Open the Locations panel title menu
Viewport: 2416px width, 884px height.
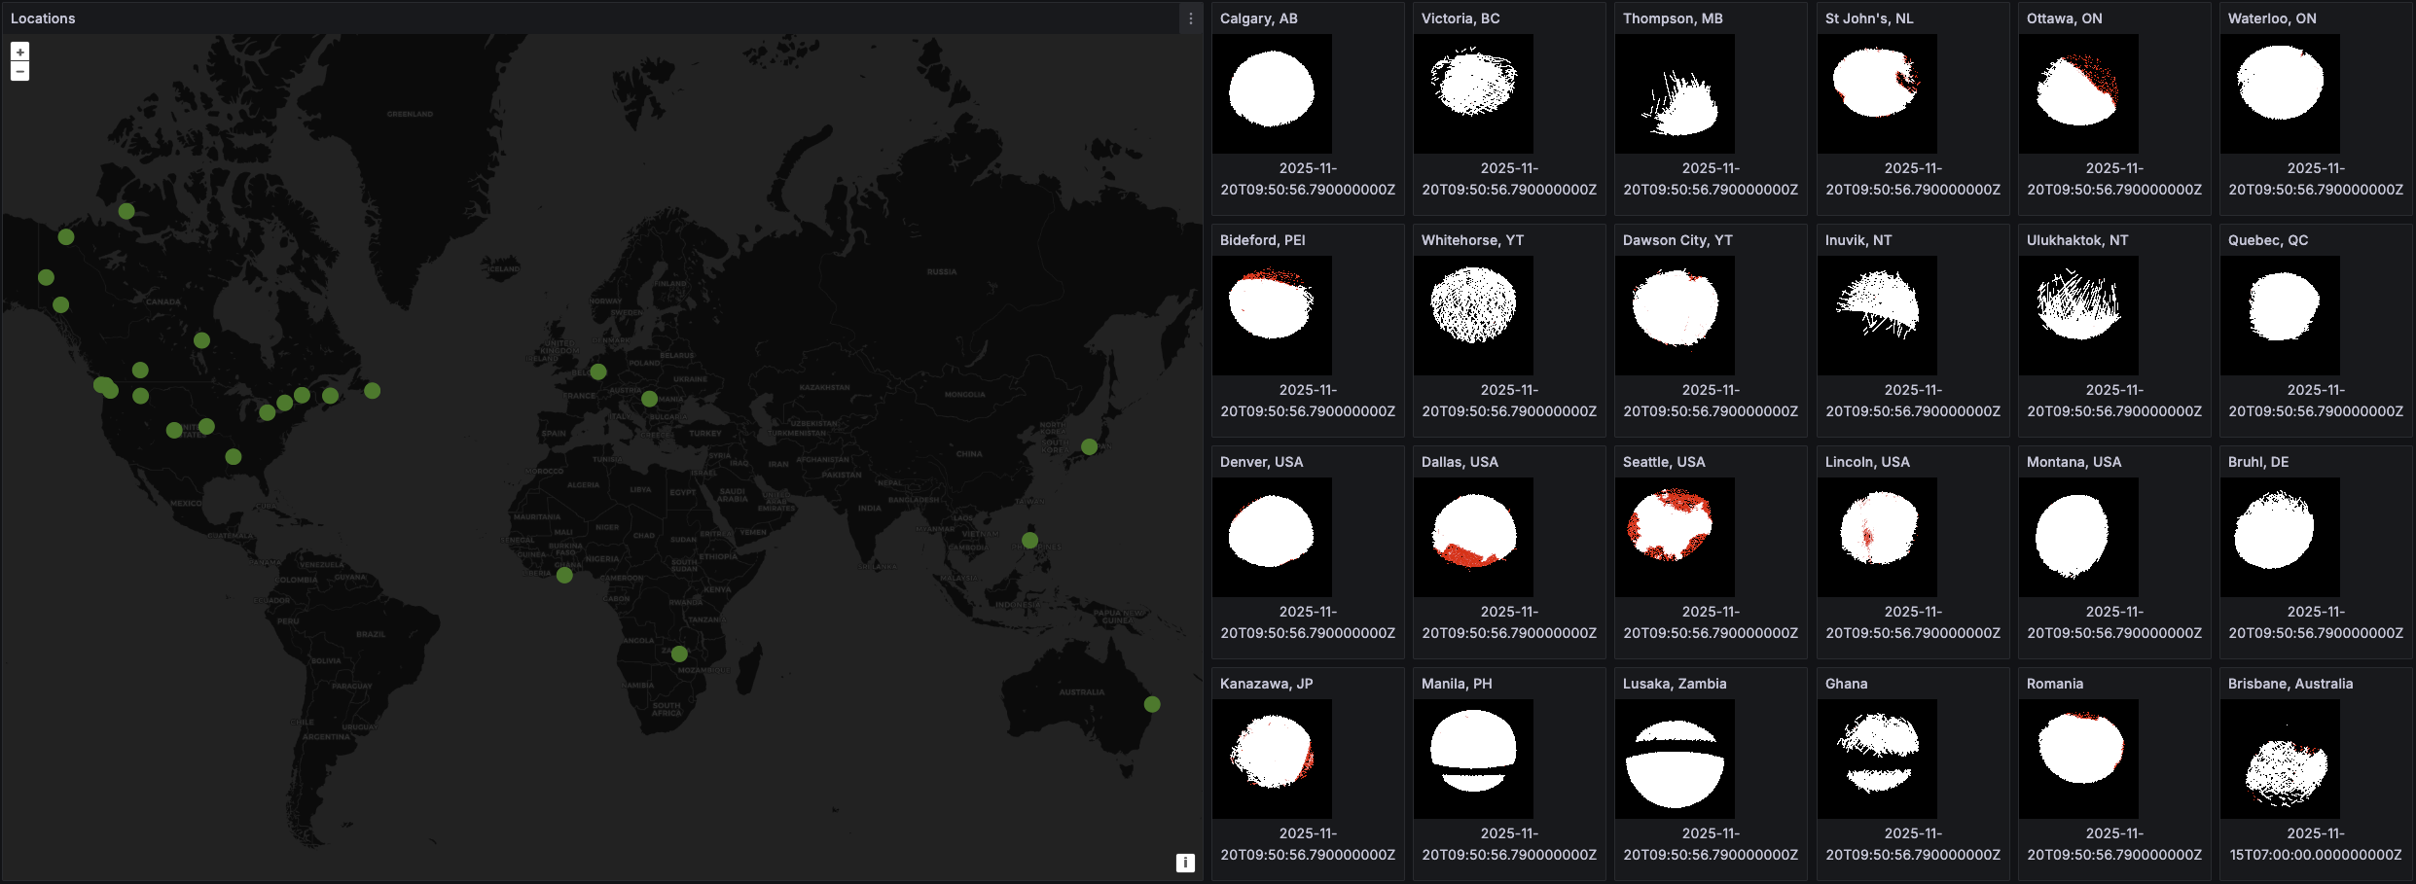[x=43, y=18]
